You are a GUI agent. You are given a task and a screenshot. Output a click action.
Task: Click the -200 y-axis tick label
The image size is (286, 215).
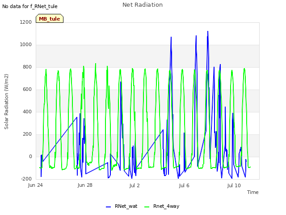point(26,179)
